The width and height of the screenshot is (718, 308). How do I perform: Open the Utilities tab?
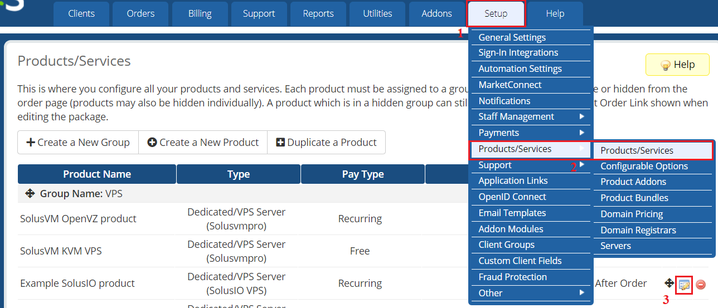(x=377, y=13)
